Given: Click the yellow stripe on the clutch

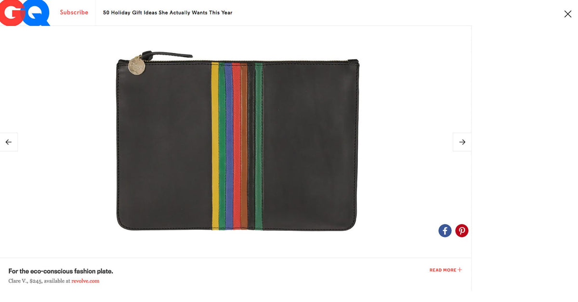Looking at the screenshot, I should (x=215, y=146).
